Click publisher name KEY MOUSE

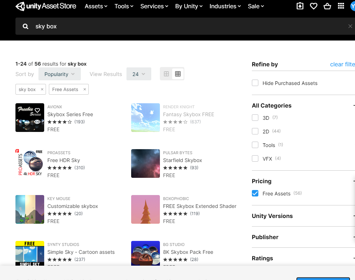(x=59, y=199)
